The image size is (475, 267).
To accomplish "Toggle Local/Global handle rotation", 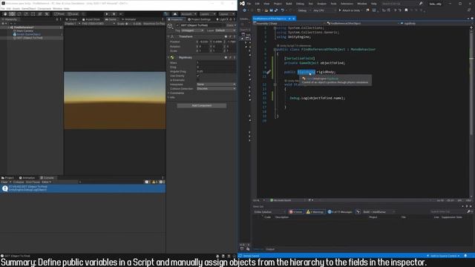I will tap(73, 14).
